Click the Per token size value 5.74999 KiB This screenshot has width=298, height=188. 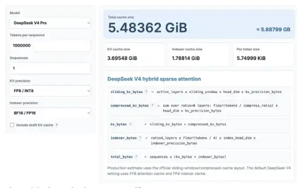(x=251, y=58)
